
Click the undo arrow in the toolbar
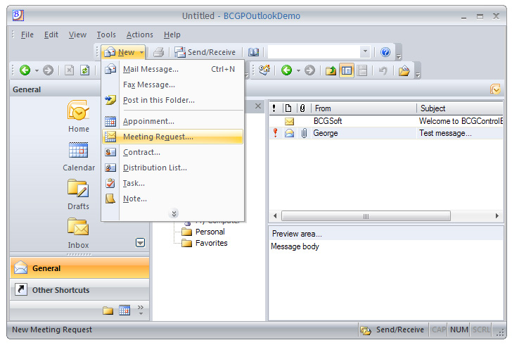tap(383, 70)
